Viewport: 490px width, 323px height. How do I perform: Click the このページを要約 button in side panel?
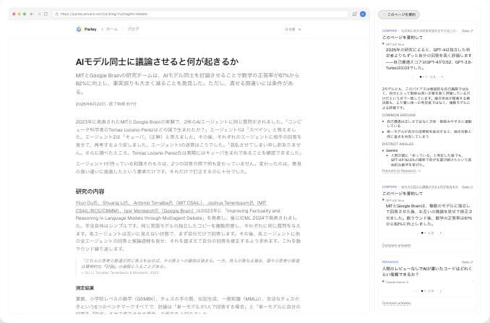pos(399,14)
